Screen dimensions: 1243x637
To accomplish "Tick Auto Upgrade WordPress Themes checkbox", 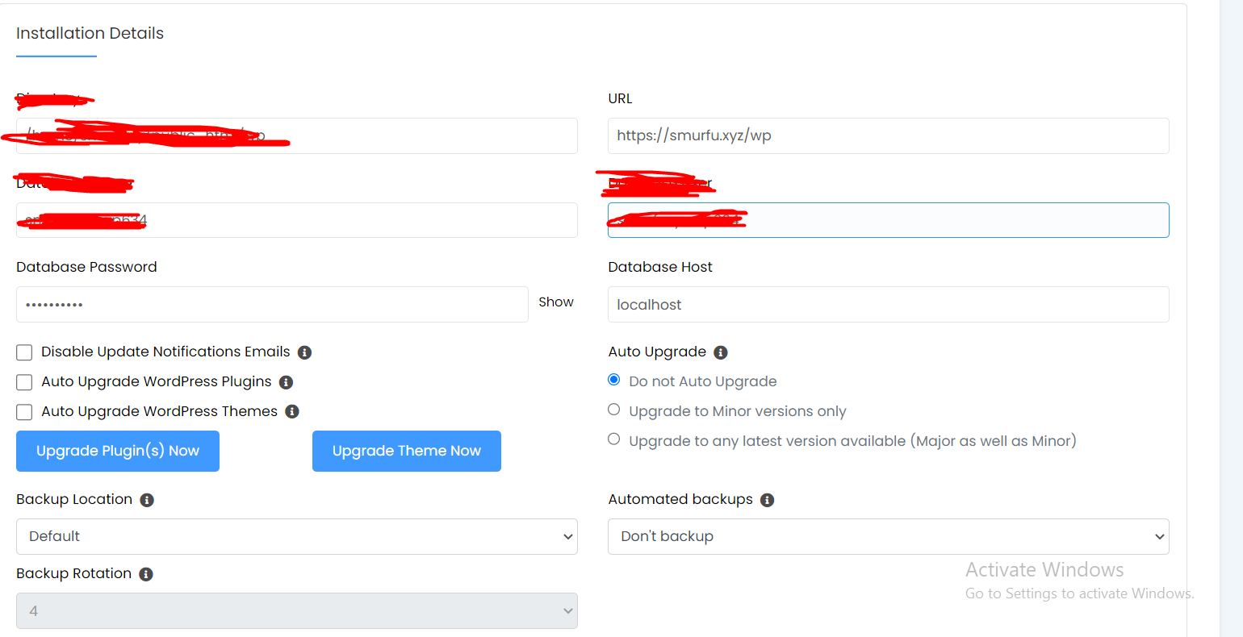I will tap(24, 412).
